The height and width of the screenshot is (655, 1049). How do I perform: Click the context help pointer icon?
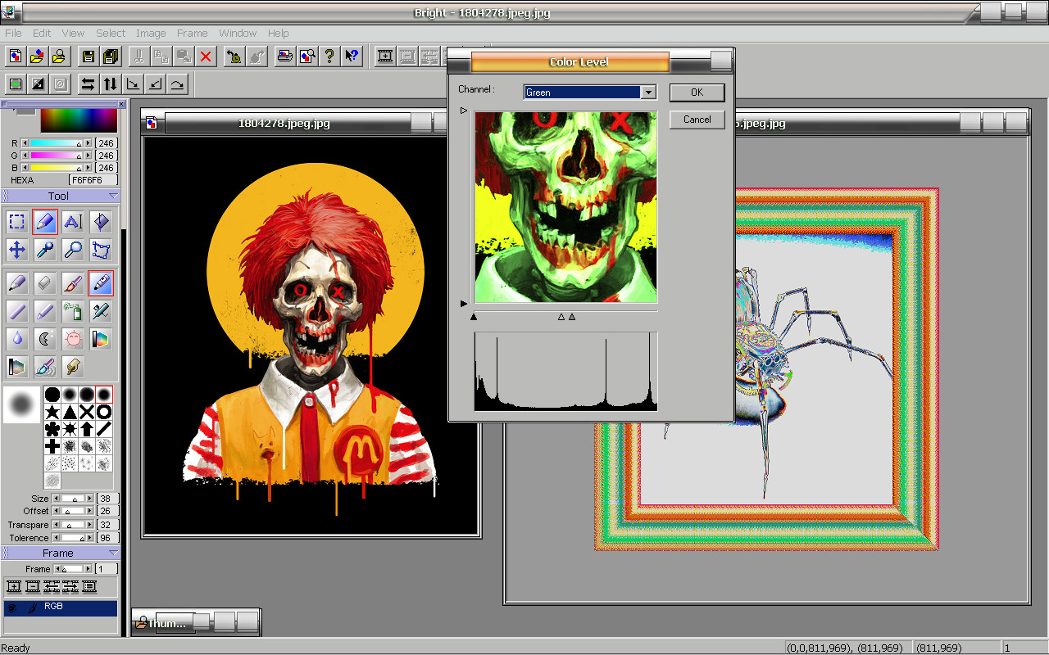click(352, 56)
